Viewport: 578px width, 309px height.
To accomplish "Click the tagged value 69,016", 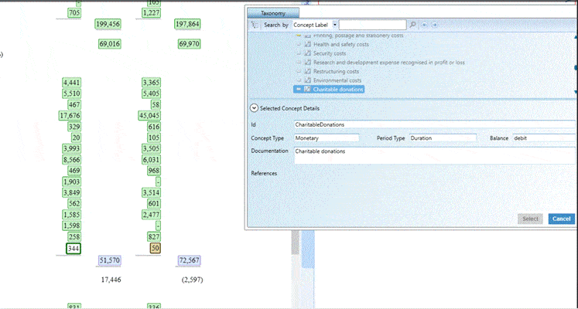I will [x=109, y=44].
